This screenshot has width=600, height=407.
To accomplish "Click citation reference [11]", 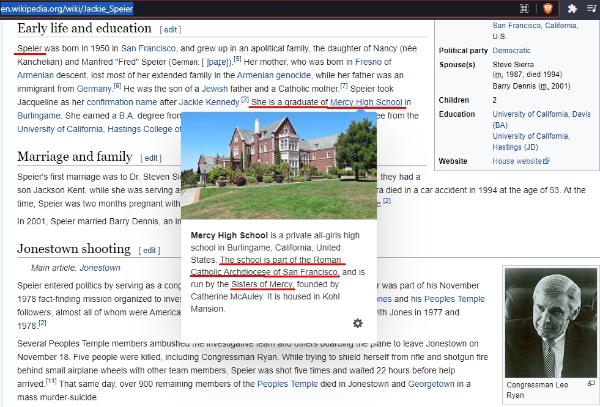I will 51,381.
